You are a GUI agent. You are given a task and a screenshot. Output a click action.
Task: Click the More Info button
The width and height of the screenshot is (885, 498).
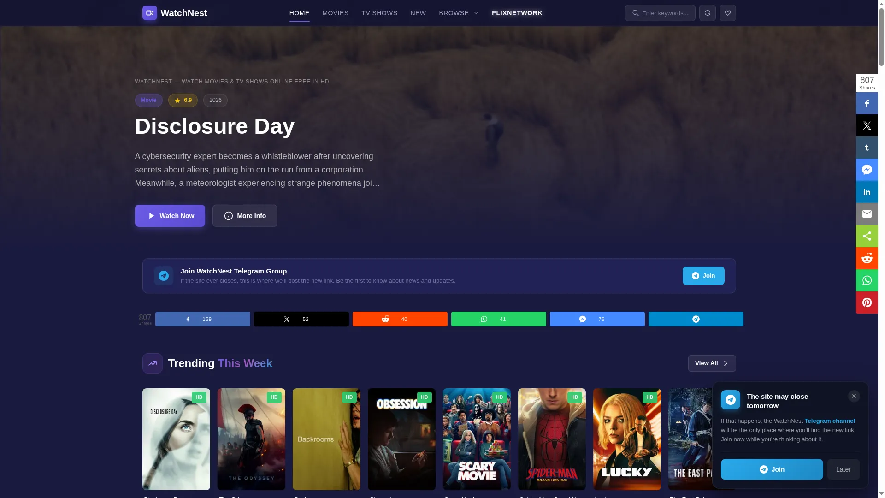point(245,216)
